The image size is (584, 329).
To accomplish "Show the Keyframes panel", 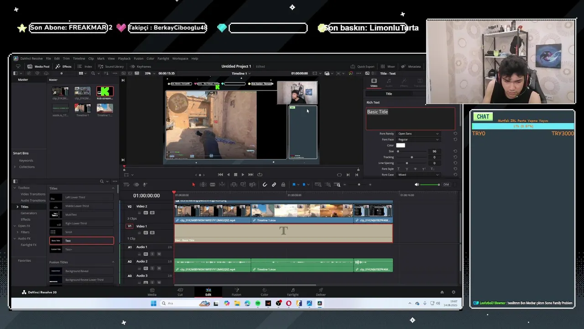I will (x=141, y=66).
